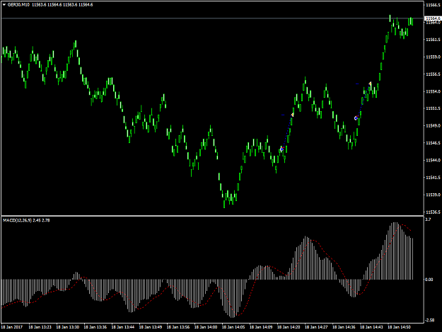Click the MACD scale value 3.7

(428, 219)
